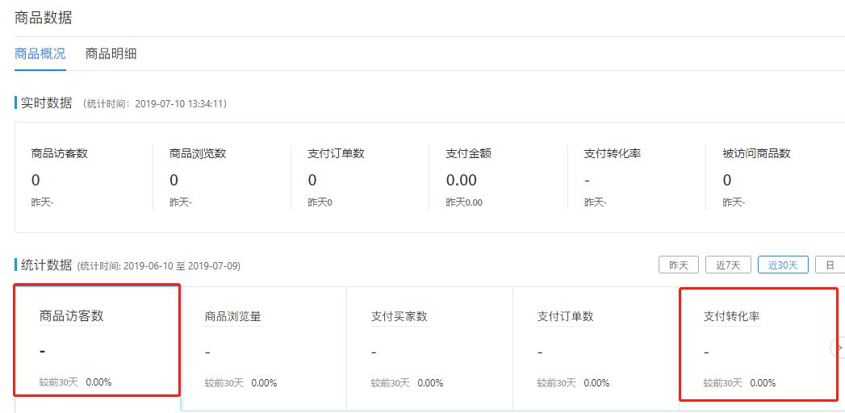Click the 昨天0.00 text under 支付金额
The width and height of the screenshot is (845, 413).
coord(464,203)
